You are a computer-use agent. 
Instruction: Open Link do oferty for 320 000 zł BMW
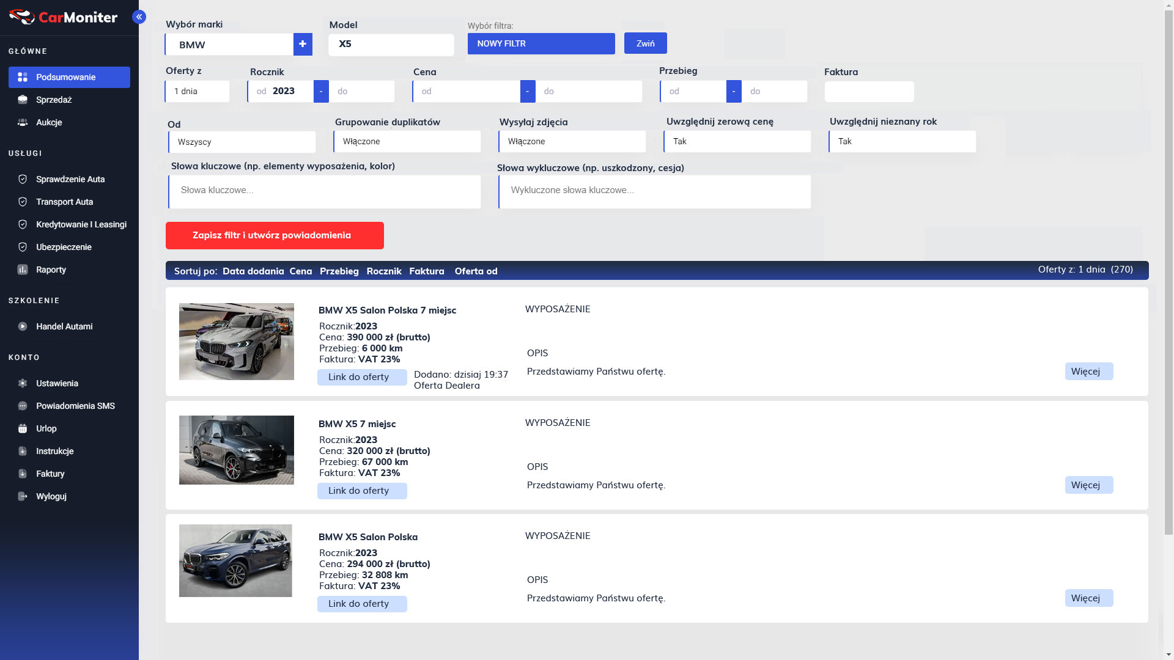(362, 491)
